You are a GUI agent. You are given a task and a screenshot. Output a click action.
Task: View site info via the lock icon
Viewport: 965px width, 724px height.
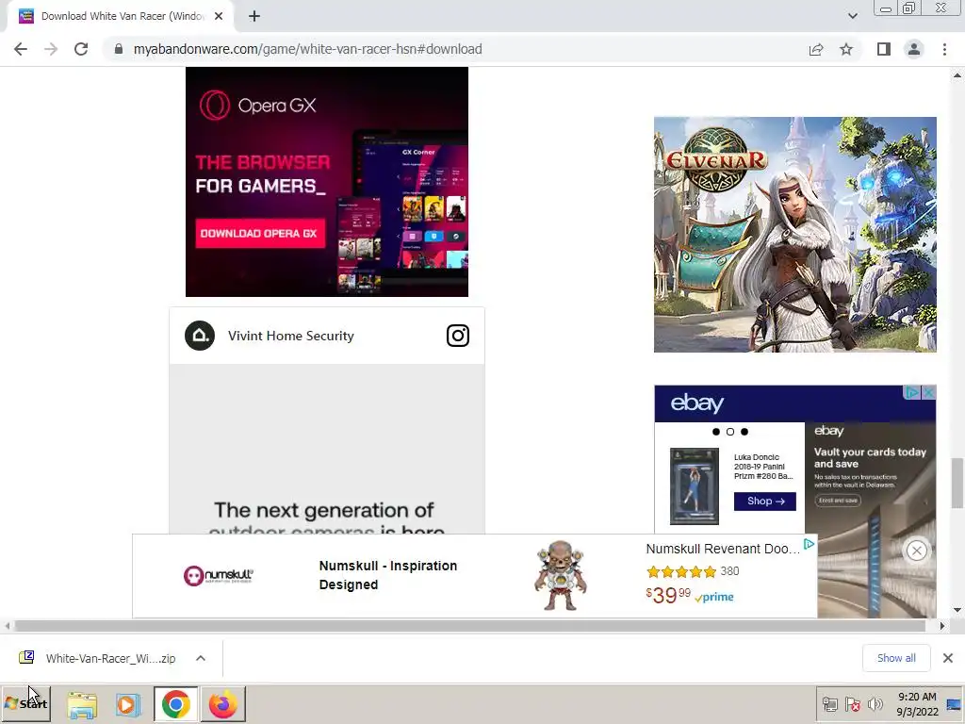[x=118, y=49]
